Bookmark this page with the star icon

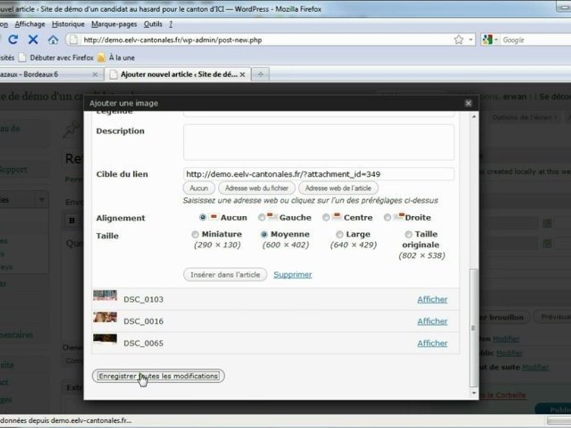coord(459,40)
